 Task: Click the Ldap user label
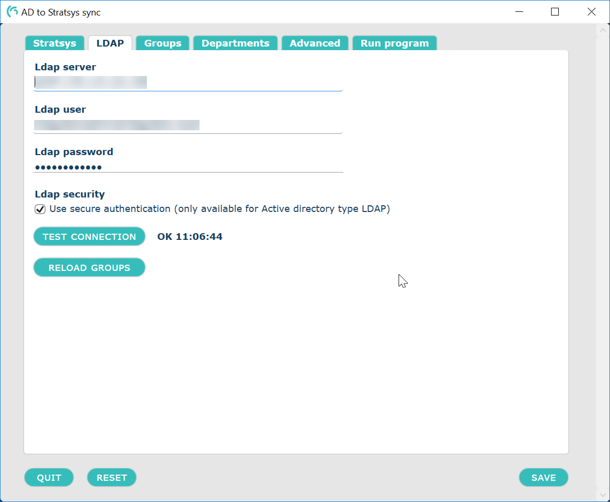click(x=60, y=110)
